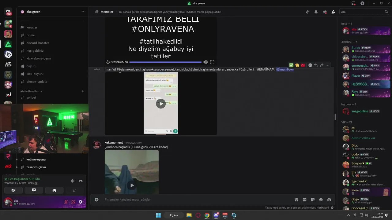Open GIF picker in message bar
The image size is (392, 220).
[x=305, y=200]
